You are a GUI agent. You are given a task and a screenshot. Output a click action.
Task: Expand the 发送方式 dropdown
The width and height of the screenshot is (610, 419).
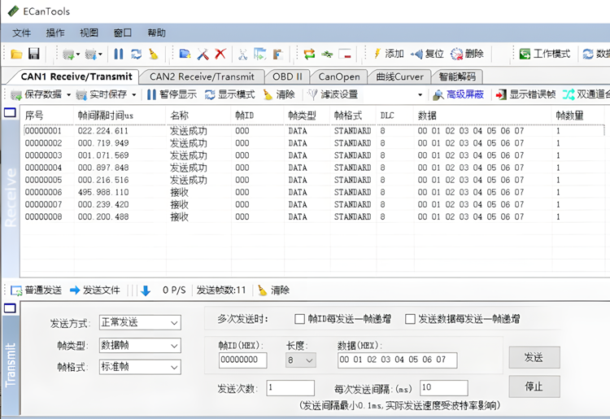(x=139, y=323)
